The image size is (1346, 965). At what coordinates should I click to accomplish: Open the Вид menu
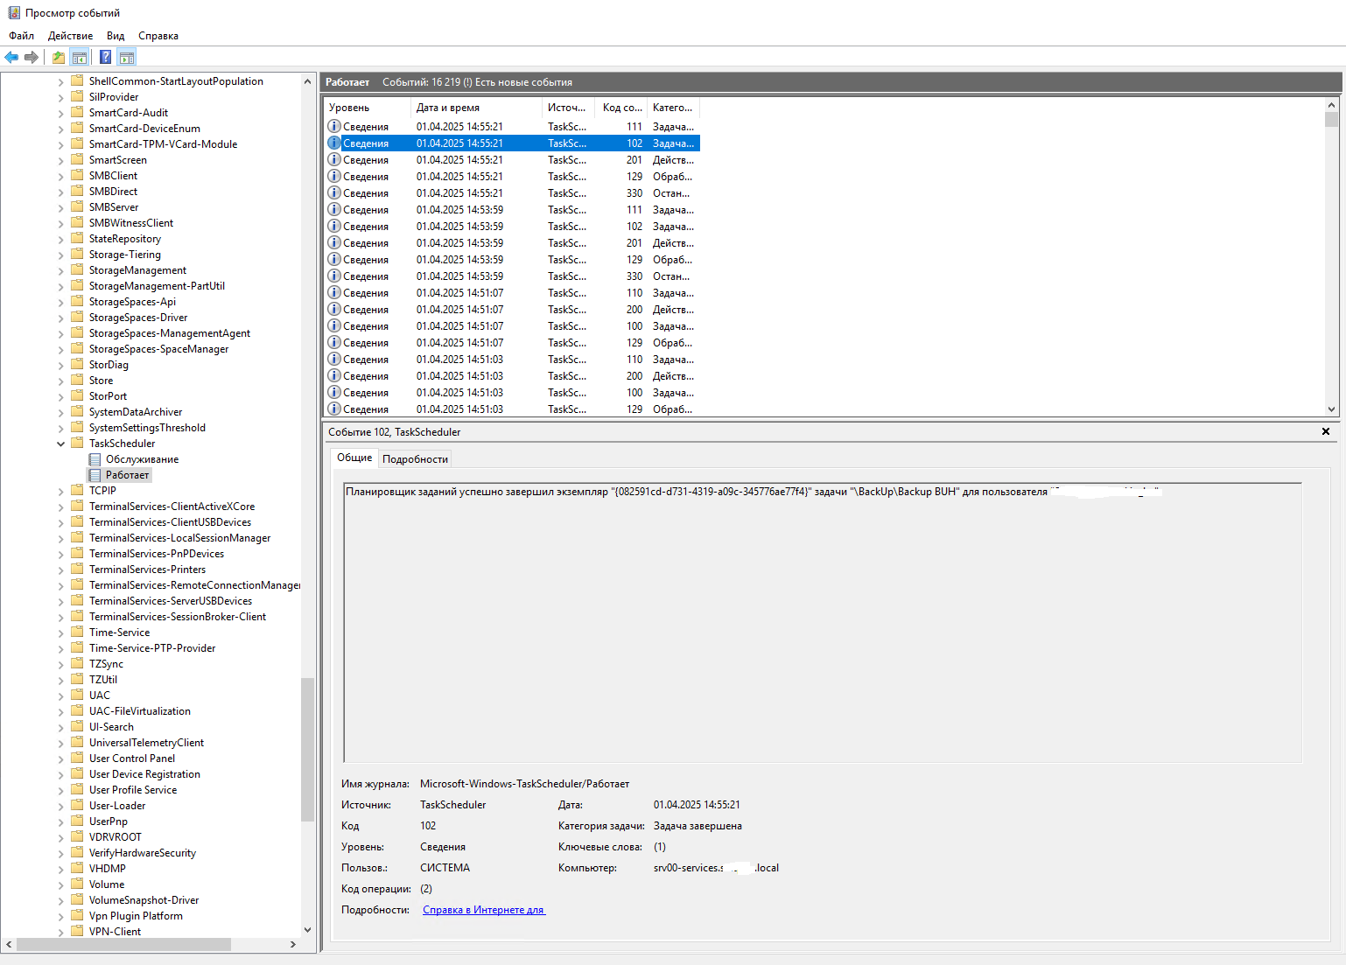click(x=116, y=36)
